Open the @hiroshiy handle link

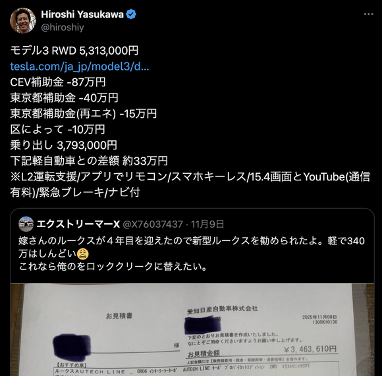63,27
